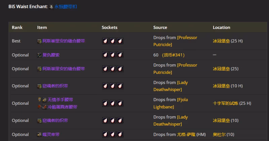Click middle socket gem in 冰冠堡垒 (10) row
269x141 pixels.
113,121
